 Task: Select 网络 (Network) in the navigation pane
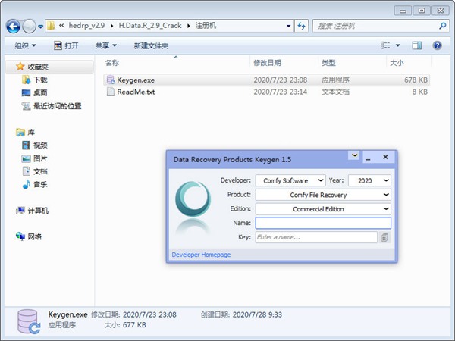[x=34, y=236]
